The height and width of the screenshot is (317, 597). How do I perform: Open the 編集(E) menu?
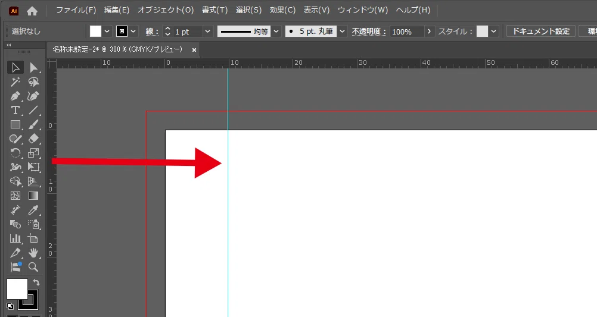click(x=117, y=10)
